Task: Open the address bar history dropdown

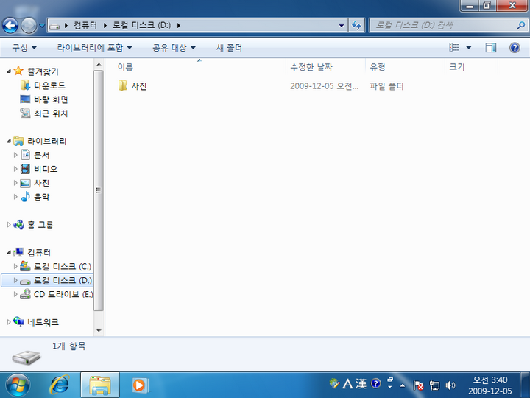Action: coord(342,25)
